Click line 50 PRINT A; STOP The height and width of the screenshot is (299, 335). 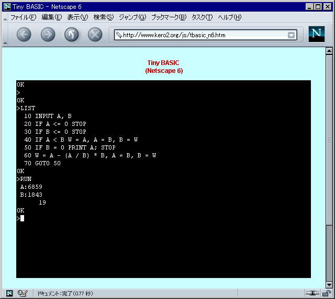(70, 147)
